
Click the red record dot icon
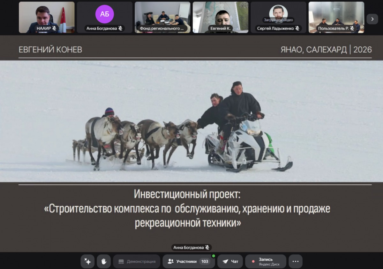(x=253, y=261)
